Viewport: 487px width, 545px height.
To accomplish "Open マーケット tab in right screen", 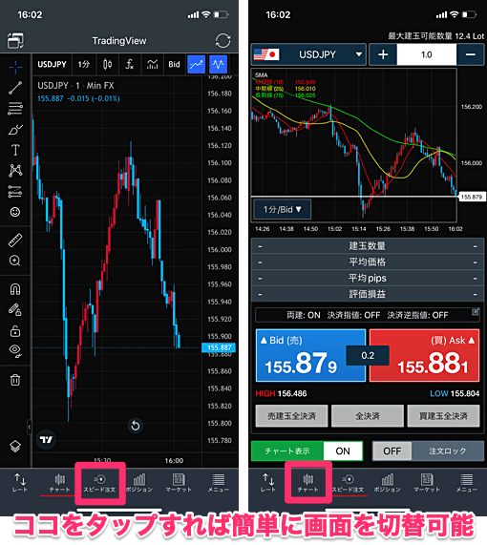I will pyautogui.click(x=427, y=483).
